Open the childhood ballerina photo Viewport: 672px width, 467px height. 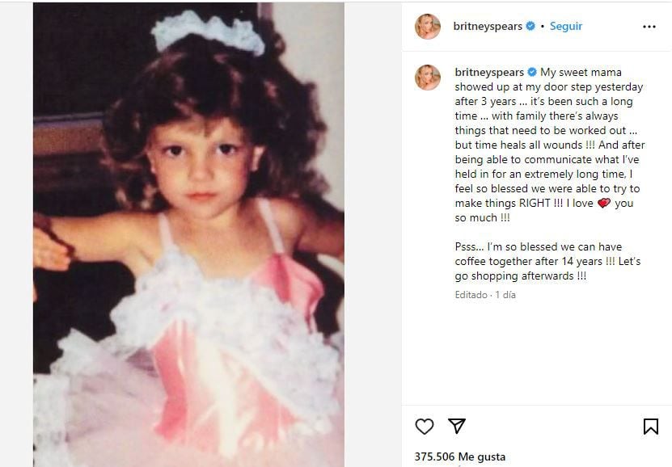coord(188,234)
